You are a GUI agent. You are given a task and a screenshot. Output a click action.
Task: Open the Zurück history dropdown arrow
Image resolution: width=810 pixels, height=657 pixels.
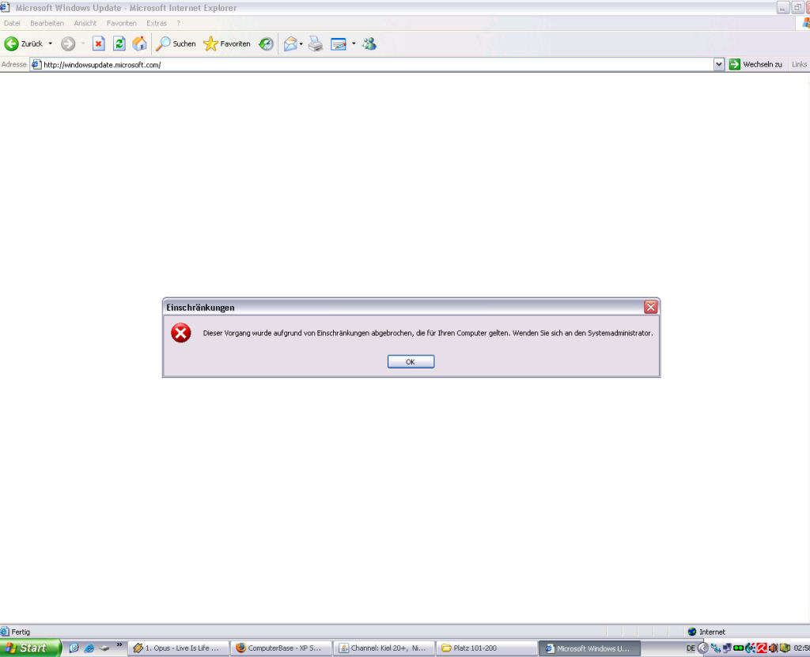pyautogui.click(x=50, y=44)
